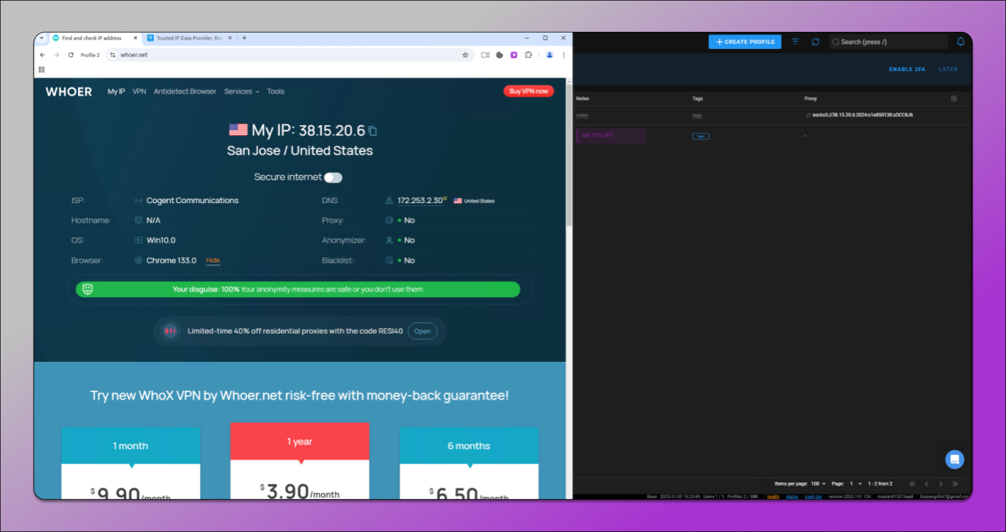Open the trash bin link
The image size is (1006, 532).
point(813,497)
